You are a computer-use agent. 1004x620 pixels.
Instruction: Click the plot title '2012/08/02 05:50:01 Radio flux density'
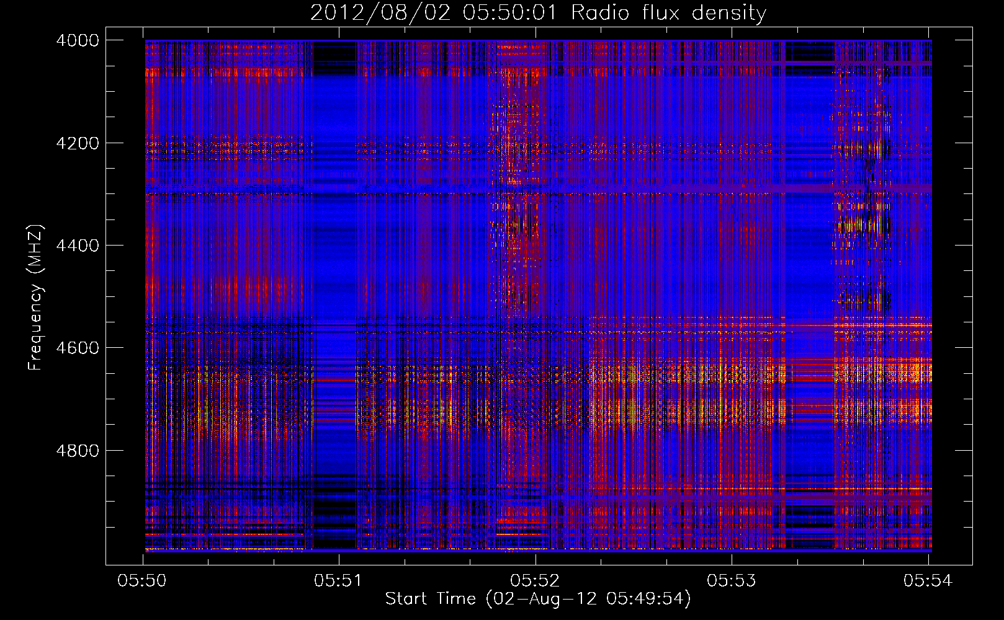click(538, 13)
